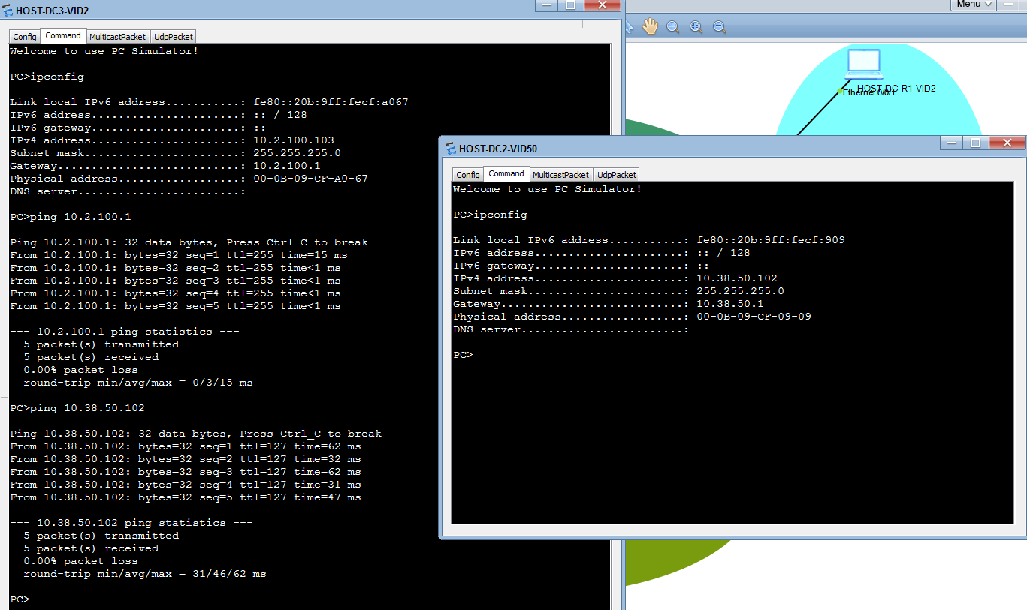
Task: Click the IPv4 address 10.38.50.102 in HOST-DC2-VID50
Action: click(x=737, y=278)
